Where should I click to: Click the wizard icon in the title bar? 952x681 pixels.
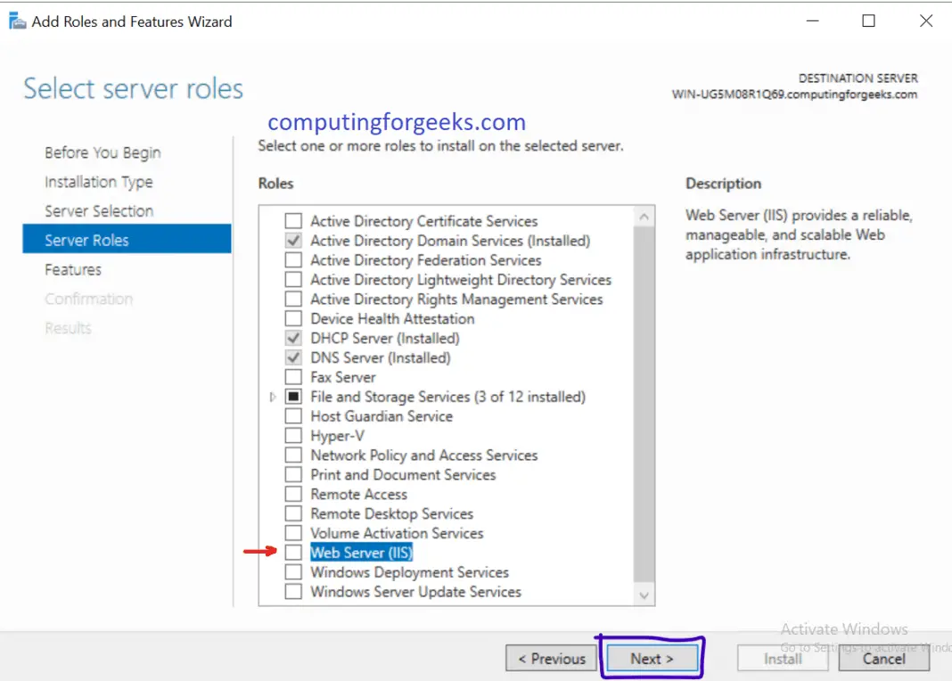(16, 20)
